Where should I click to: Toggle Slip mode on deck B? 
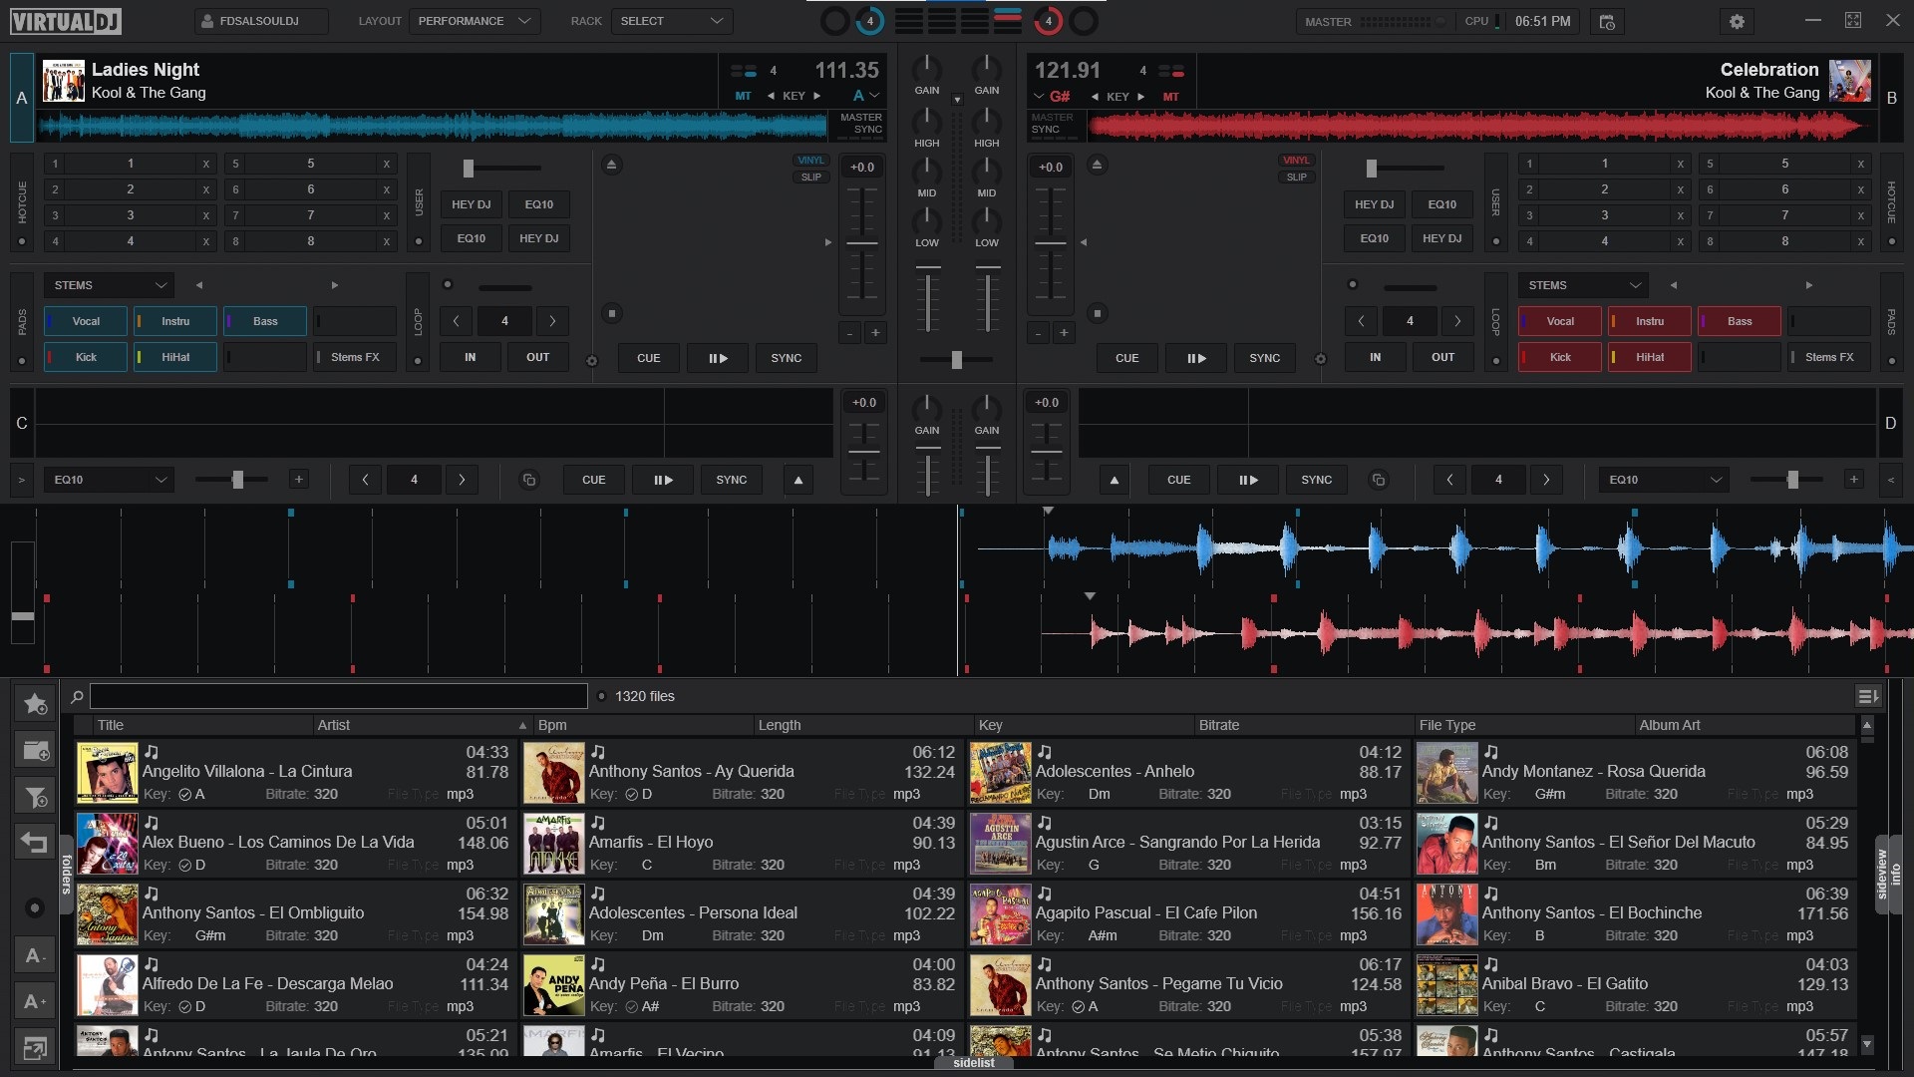click(x=1296, y=178)
